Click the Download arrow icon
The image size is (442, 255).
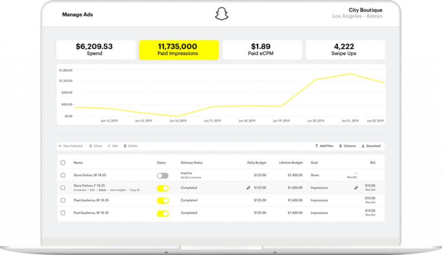[x=363, y=146]
